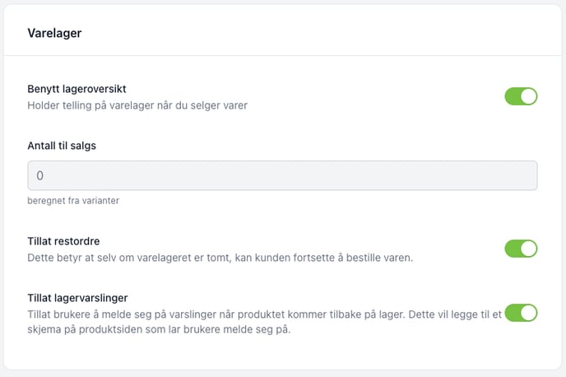Click the Tillat restordre label text
The height and width of the screenshot is (377, 566).
coord(63,241)
